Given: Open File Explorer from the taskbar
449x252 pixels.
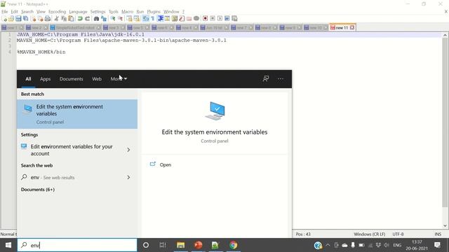Looking at the screenshot, I should point(181,245).
